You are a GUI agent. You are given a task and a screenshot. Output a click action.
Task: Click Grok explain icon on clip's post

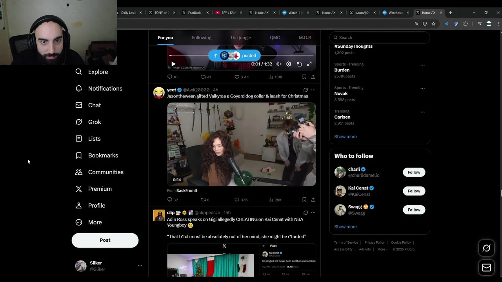(306, 213)
